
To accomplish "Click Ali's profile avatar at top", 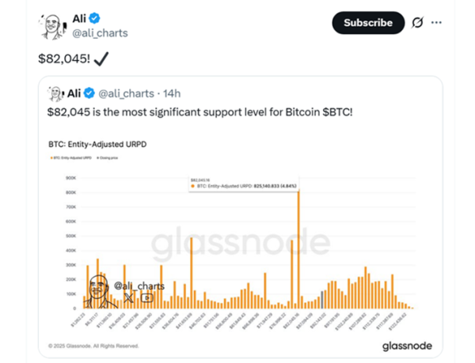I will [51, 25].
